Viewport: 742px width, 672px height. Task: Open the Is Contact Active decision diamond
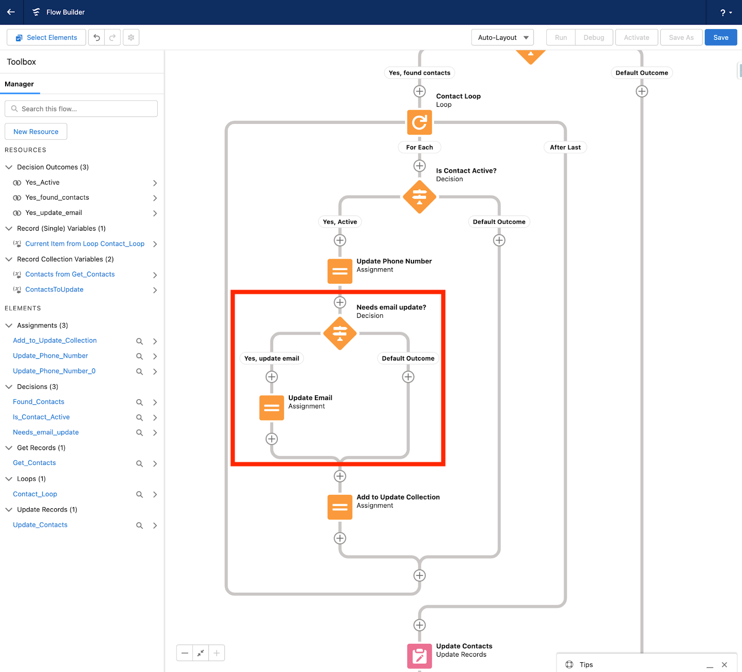click(x=419, y=197)
